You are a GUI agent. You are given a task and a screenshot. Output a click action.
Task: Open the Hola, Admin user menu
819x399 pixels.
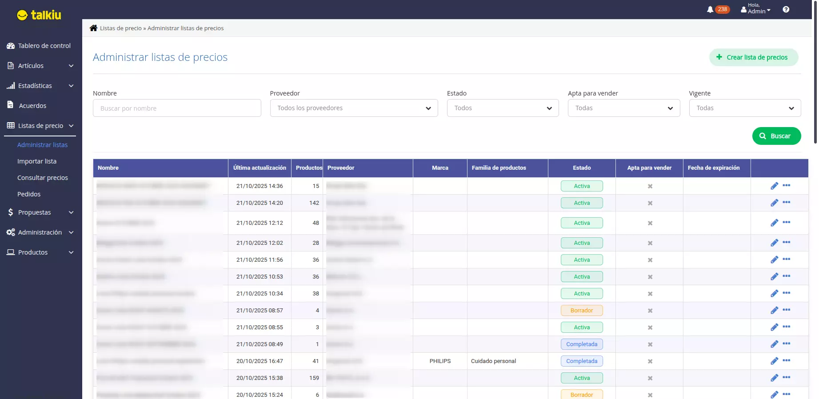pyautogui.click(x=756, y=9)
